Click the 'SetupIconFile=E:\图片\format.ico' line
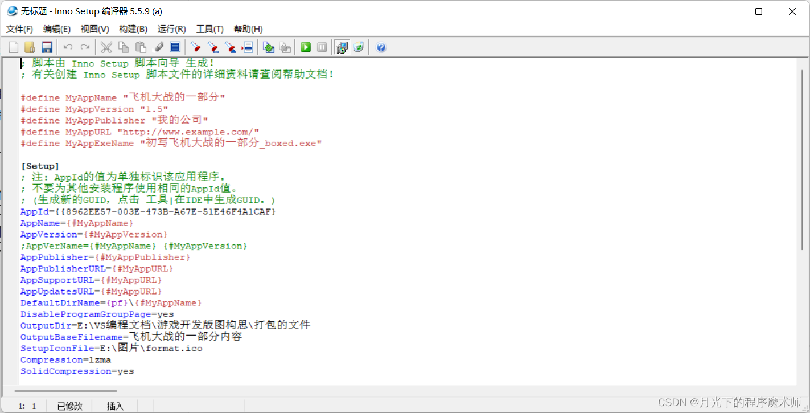Screen dimensions: 810x413 (x=111, y=348)
